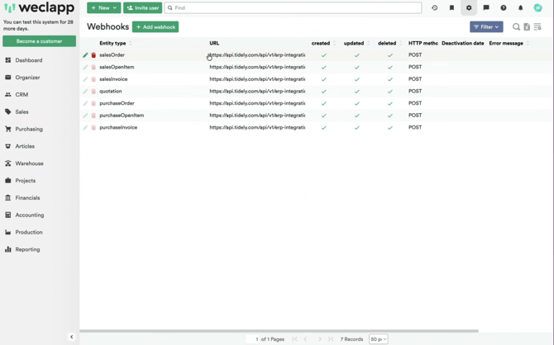Image resolution: width=554 pixels, height=345 pixels.
Task: Sort table by Entity type column header
Action: pos(112,43)
